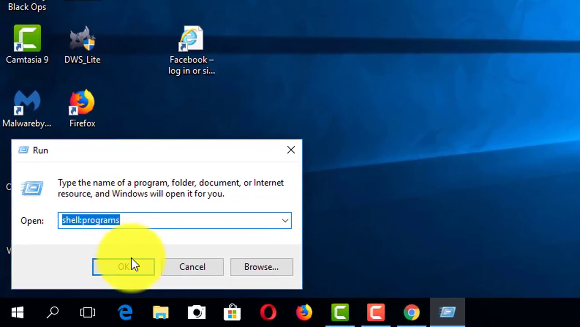Expand the Open field dropdown arrow
The width and height of the screenshot is (580, 327).
pyautogui.click(x=285, y=221)
